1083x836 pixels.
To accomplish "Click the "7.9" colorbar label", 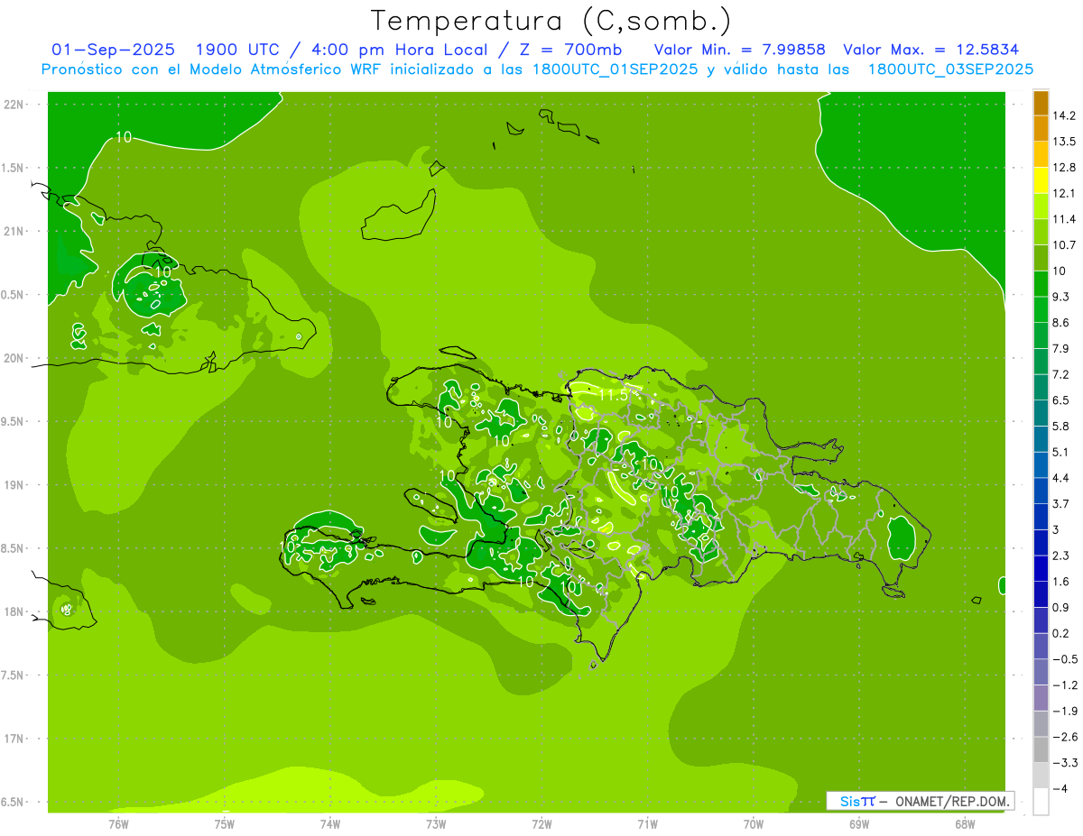I will (1061, 348).
